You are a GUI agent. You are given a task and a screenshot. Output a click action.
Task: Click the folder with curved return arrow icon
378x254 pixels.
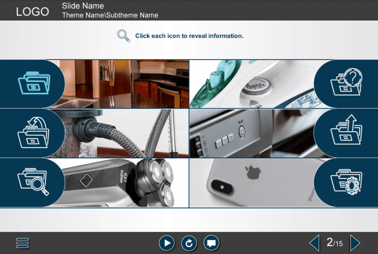pyautogui.click(x=33, y=132)
